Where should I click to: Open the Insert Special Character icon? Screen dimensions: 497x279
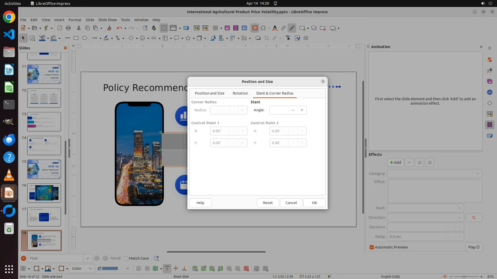263,28
